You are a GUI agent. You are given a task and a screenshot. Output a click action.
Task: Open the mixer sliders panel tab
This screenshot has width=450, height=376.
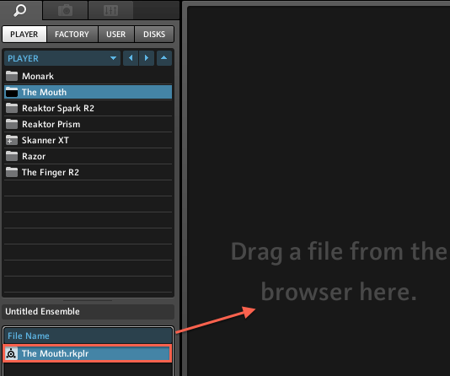point(110,10)
